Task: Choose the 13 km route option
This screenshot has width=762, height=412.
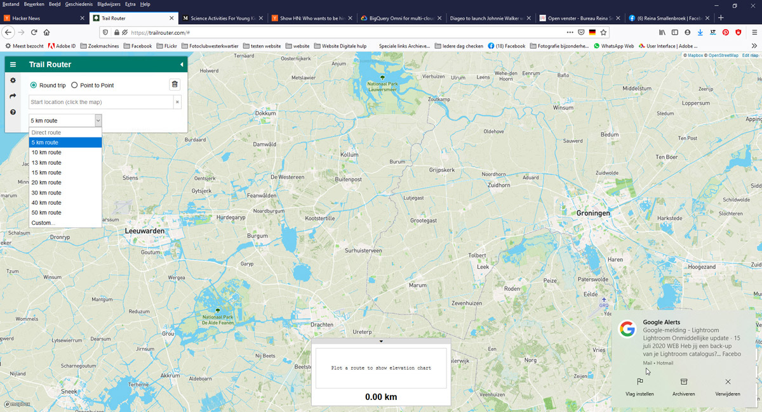Action: point(65,163)
